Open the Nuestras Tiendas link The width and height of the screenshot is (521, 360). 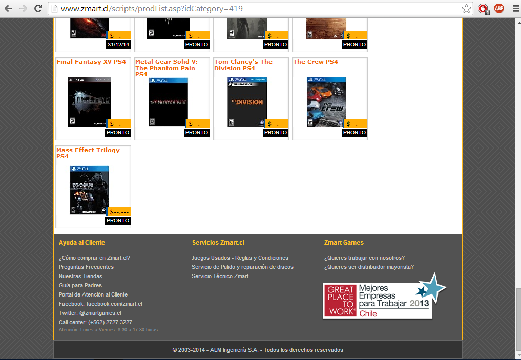click(80, 277)
